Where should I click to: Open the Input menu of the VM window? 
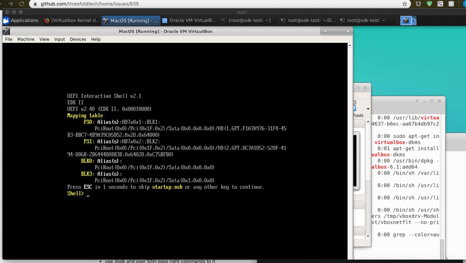[x=59, y=39]
